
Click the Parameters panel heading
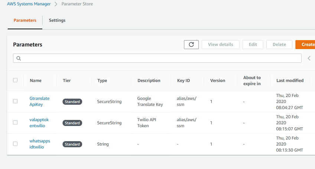28,45
